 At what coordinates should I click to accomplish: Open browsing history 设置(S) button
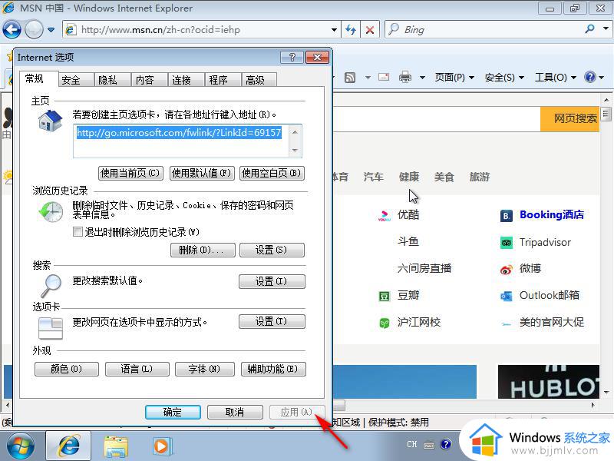[x=272, y=250]
